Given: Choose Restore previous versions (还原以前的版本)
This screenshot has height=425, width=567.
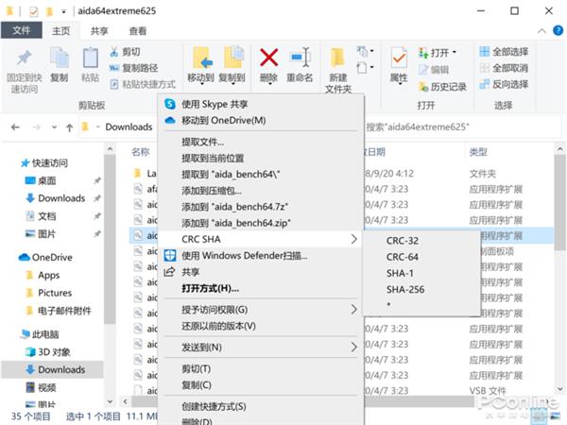Looking at the screenshot, I should [261, 326].
